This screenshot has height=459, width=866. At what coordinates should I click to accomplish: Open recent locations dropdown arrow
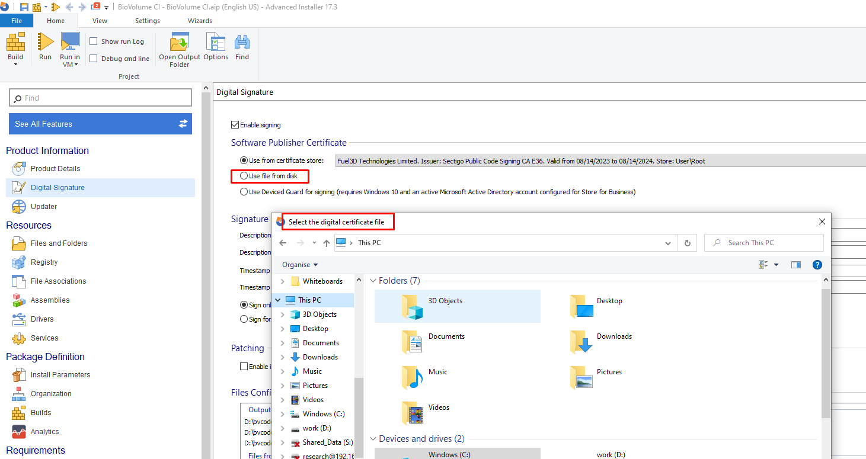pyautogui.click(x=314, y=243)
